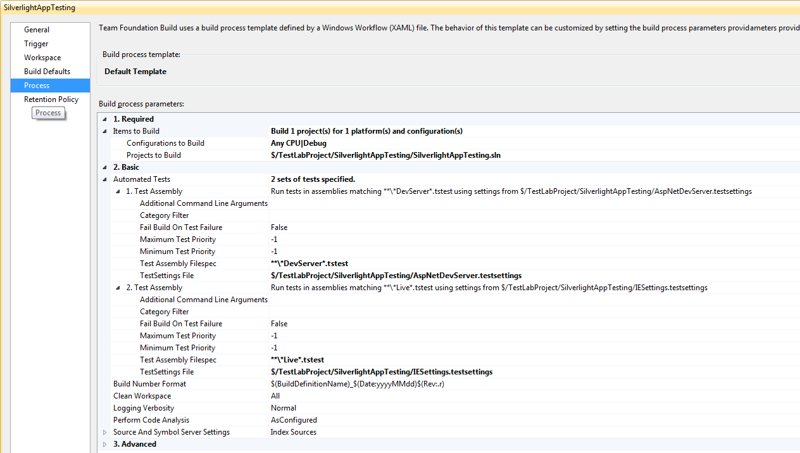The height and width of the screenshot is (453, 800).
Task: Collapse the 2. Test Assembly node
Action: tap(118, 288)
